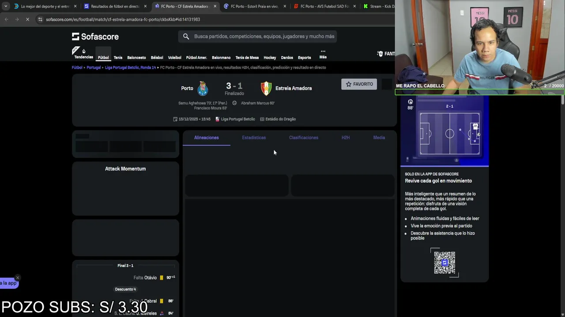Open the Dardos sport tab

pyautogui.click(x=287, y=58)
